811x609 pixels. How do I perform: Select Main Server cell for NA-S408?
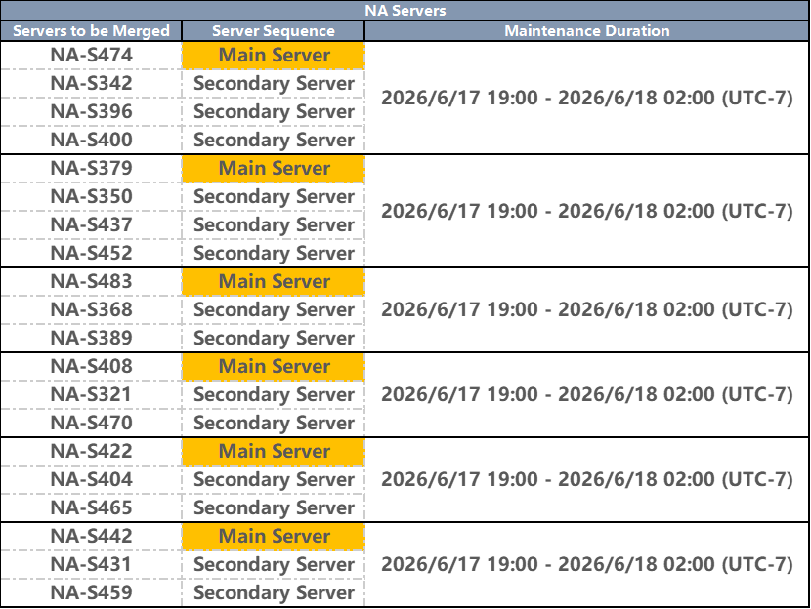pos(274,367)
